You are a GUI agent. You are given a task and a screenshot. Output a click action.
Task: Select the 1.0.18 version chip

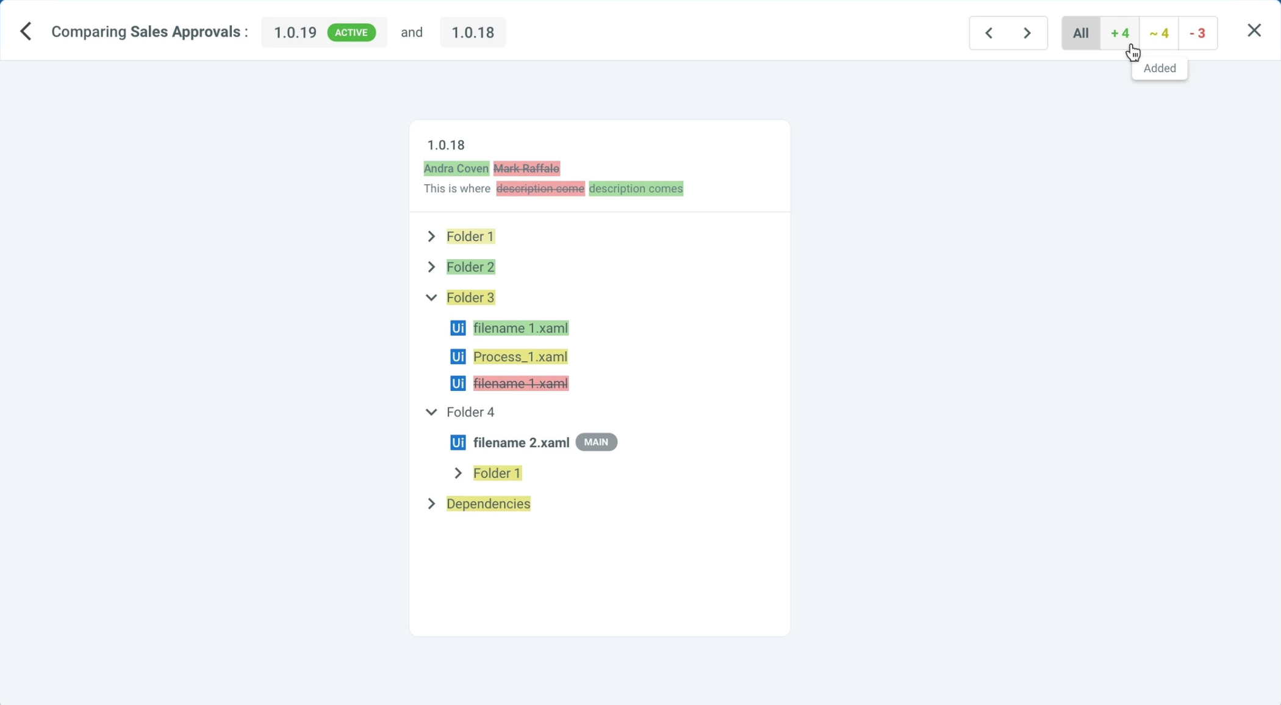(x=472, y=32)
